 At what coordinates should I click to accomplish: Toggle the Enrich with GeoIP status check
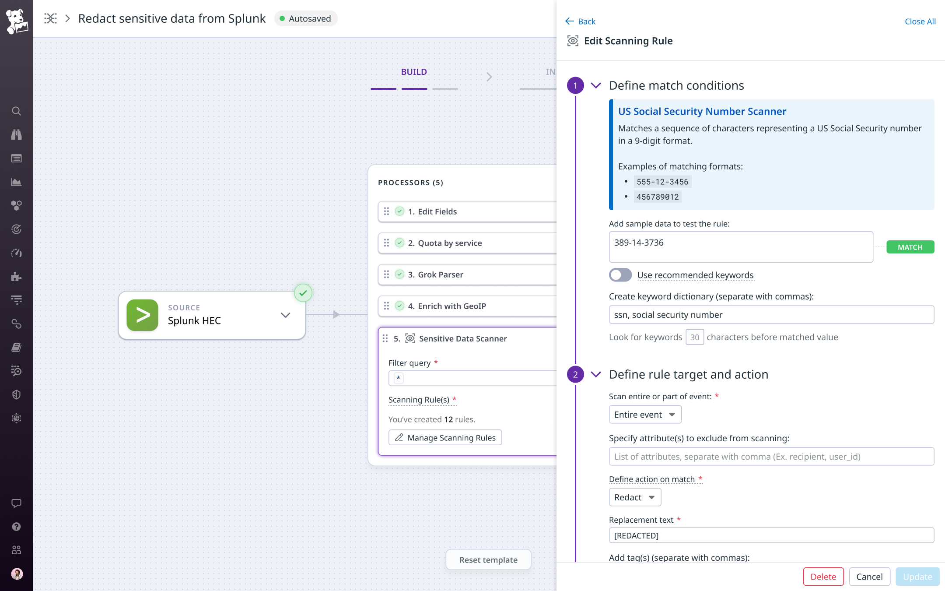coord(399,306)
